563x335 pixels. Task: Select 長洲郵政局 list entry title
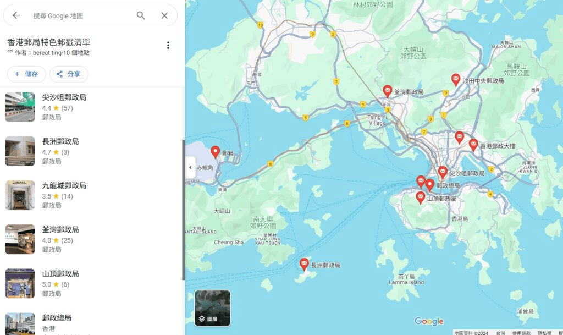coord(60,141)
